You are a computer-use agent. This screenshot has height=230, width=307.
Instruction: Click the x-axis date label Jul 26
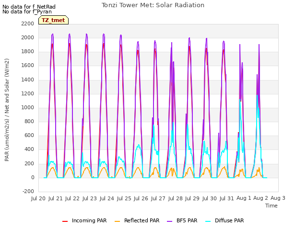(x=141, y=198)
